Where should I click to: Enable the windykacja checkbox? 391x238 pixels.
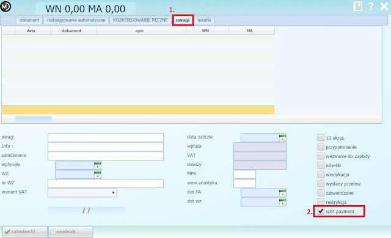tap(321, 175)
